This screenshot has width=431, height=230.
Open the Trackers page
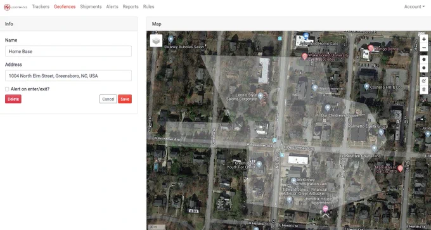pyautogui.click(x=41, y=7)
